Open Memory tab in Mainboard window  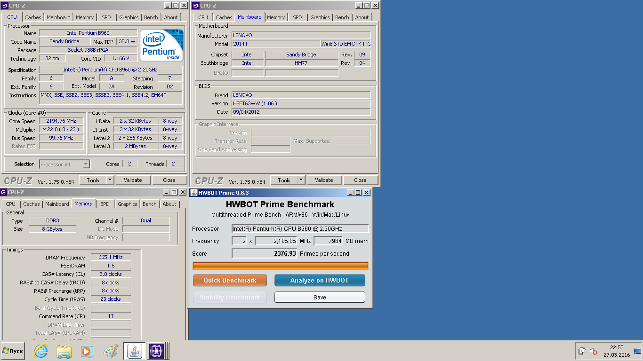[276, 17]
